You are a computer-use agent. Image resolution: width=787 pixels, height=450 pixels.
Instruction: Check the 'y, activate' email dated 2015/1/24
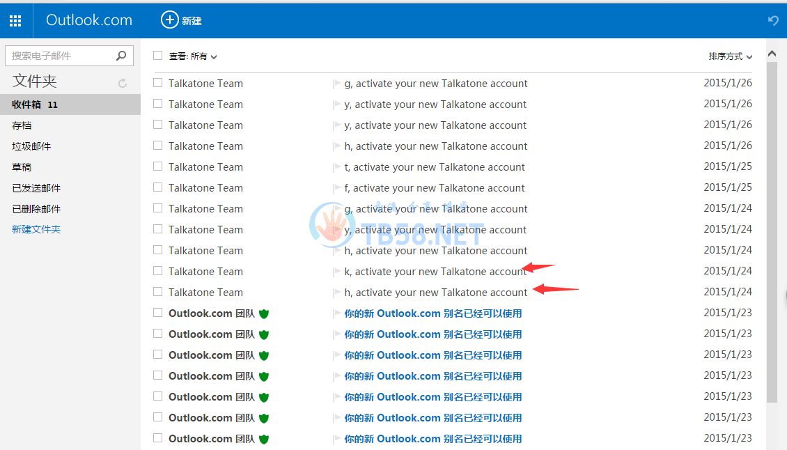coord(157,229)
